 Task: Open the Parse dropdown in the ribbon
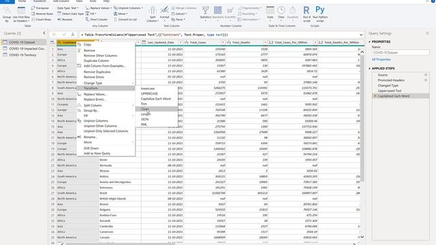[x=178, y=20]
